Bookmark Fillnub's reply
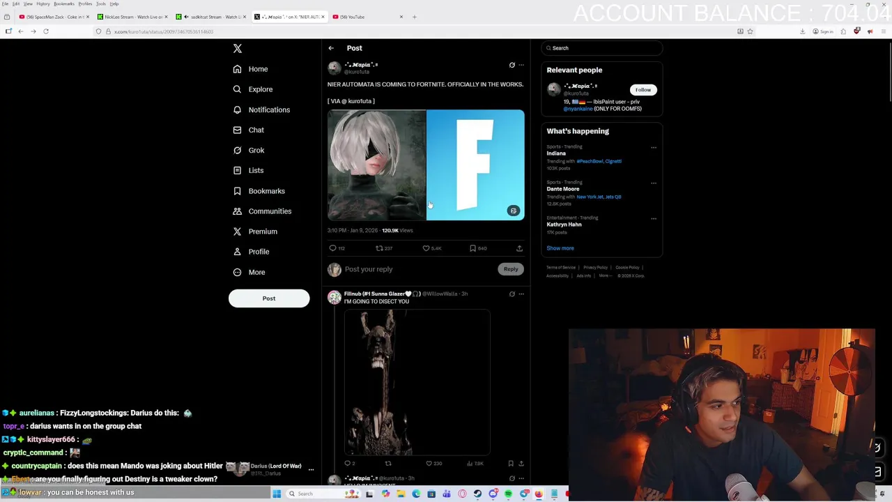Screen dimensions: 892x502 [511, 463]
